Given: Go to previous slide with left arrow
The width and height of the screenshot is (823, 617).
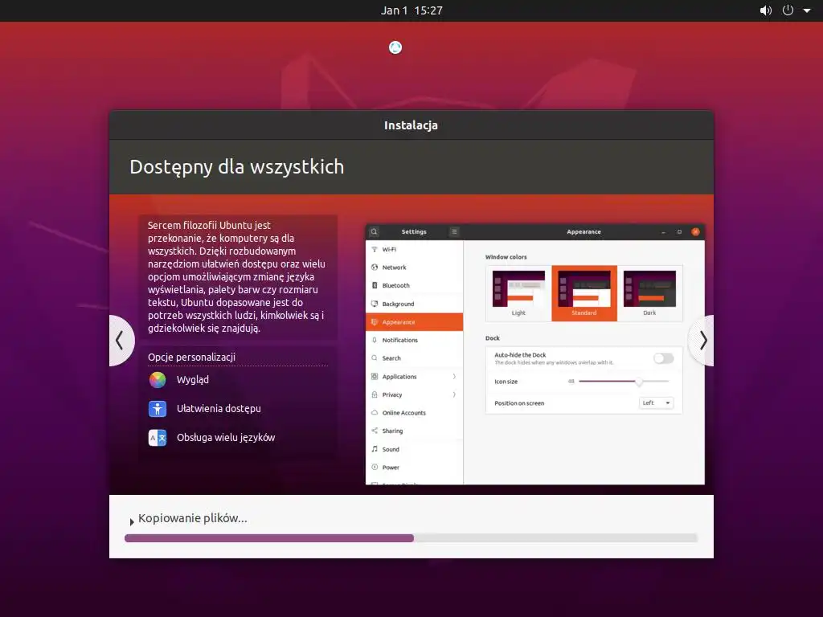Looking at the screenshot, I should pos(121,341).
